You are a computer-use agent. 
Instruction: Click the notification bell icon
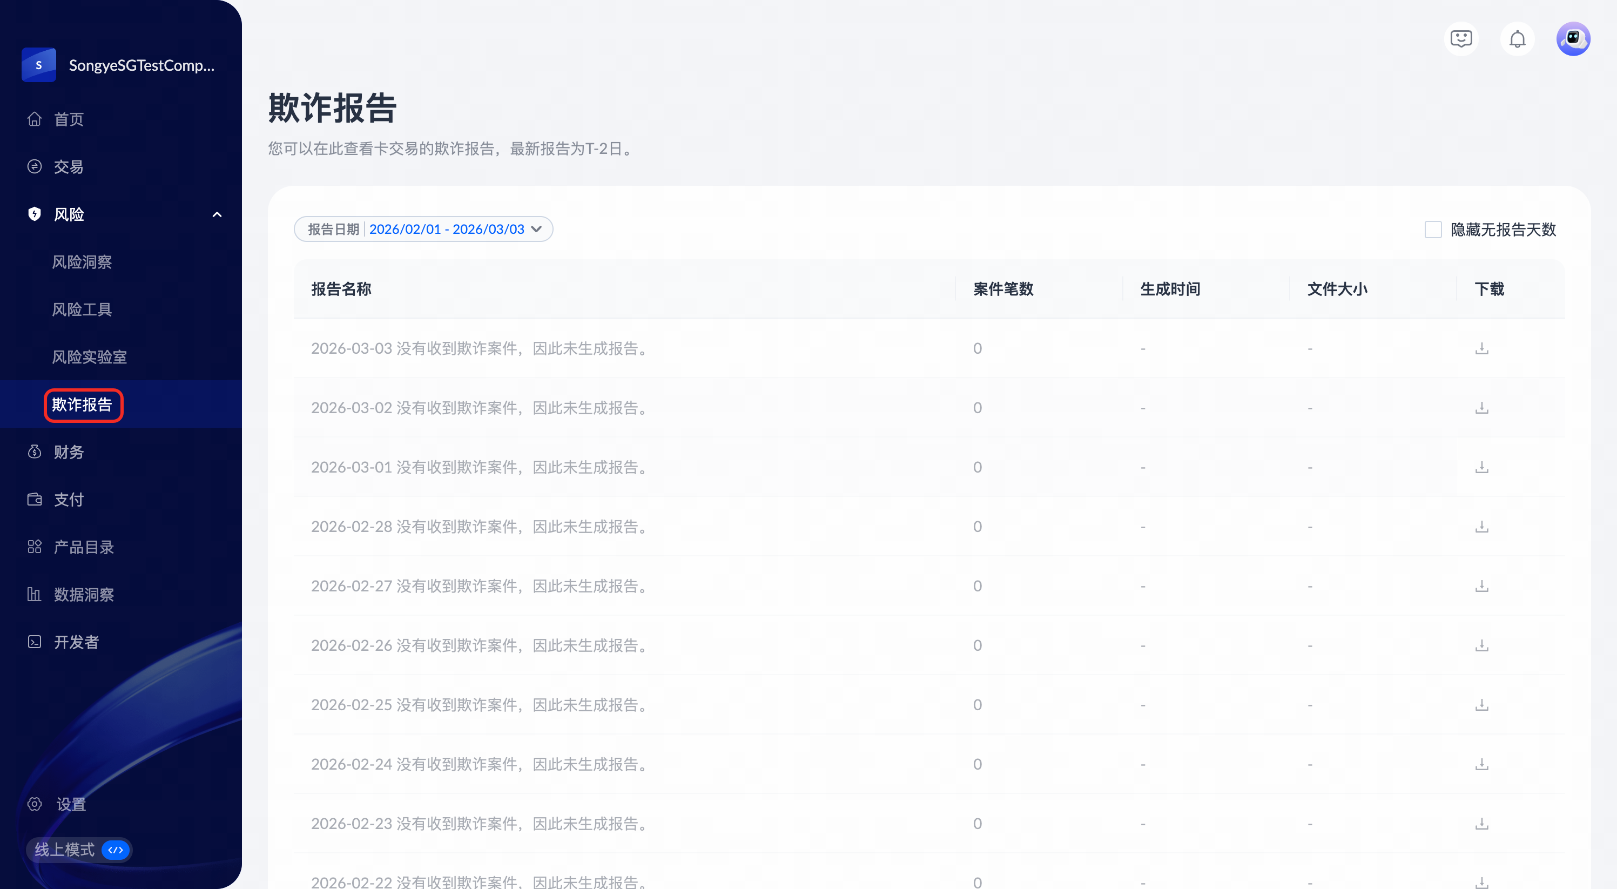click(x=1517, y=39)
